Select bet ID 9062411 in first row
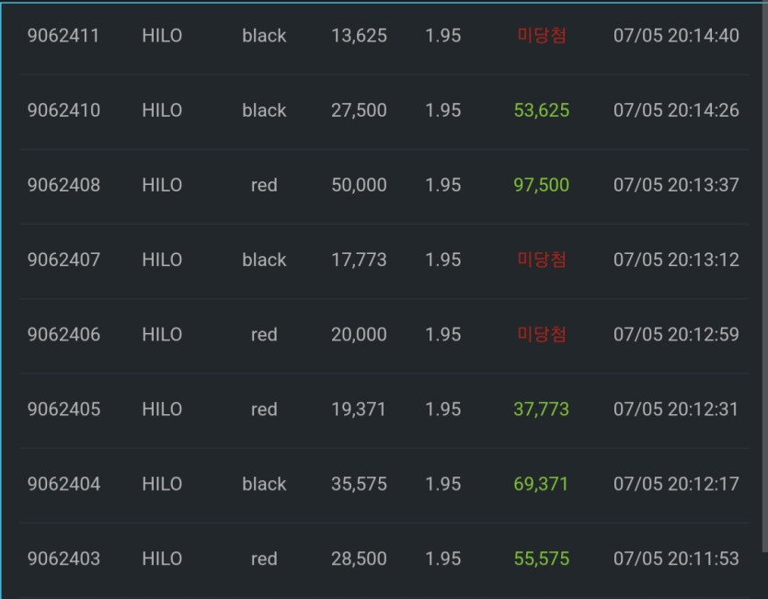768x599 pixels. [x=63, y=36]
